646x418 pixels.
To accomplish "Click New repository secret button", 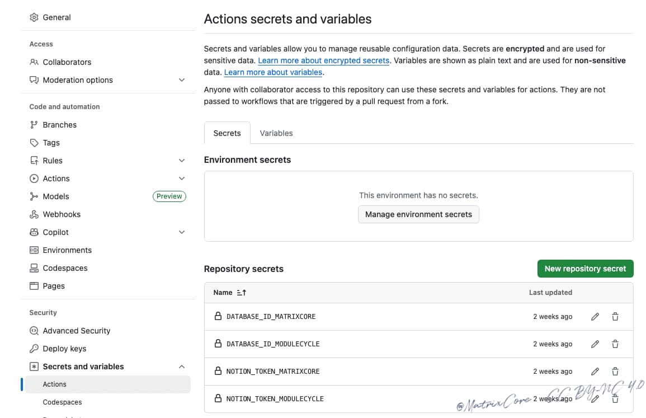I will (x=585, y=269).
